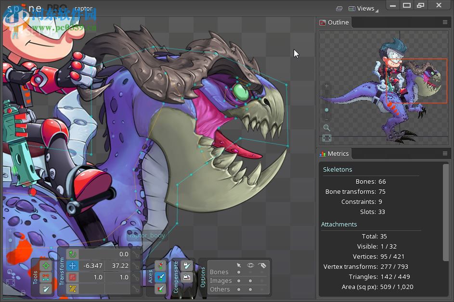Select the Translate transform tool
Image resolution: width=454 pixels, height=302 pixels.
point(72,266)
